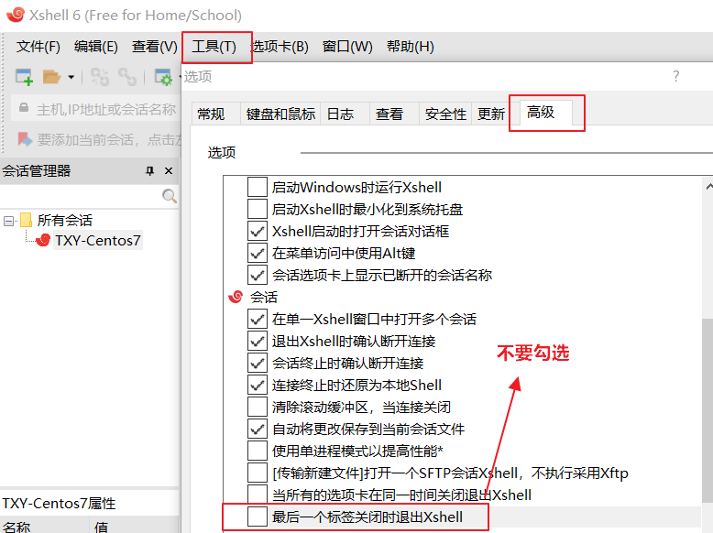Uncheck 在菜单访问中使用Alt键
Image resolution: width=713 pixels, height=533 pixels.
coord(257,253)
